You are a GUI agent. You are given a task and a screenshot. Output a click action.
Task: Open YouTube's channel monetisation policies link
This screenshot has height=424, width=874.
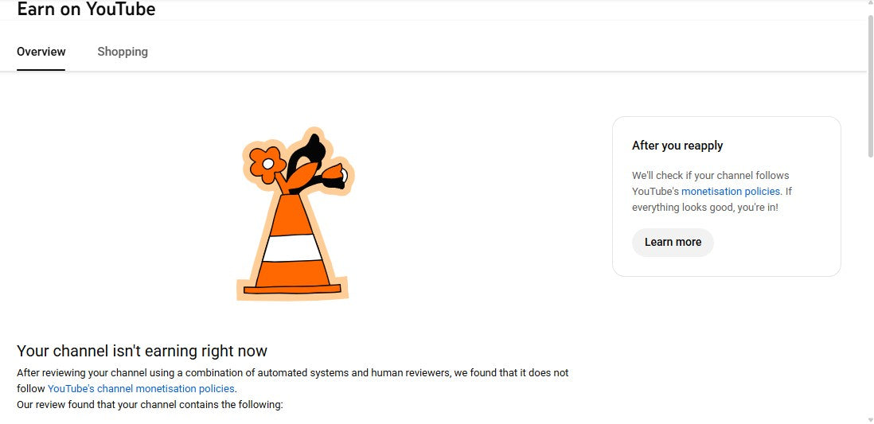point(141,389)
